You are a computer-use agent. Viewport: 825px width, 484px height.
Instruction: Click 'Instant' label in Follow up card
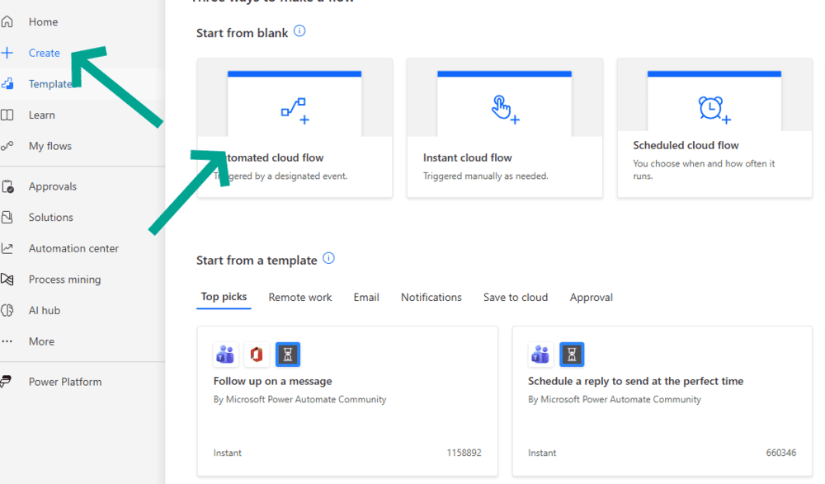click(x=228, y=453)
